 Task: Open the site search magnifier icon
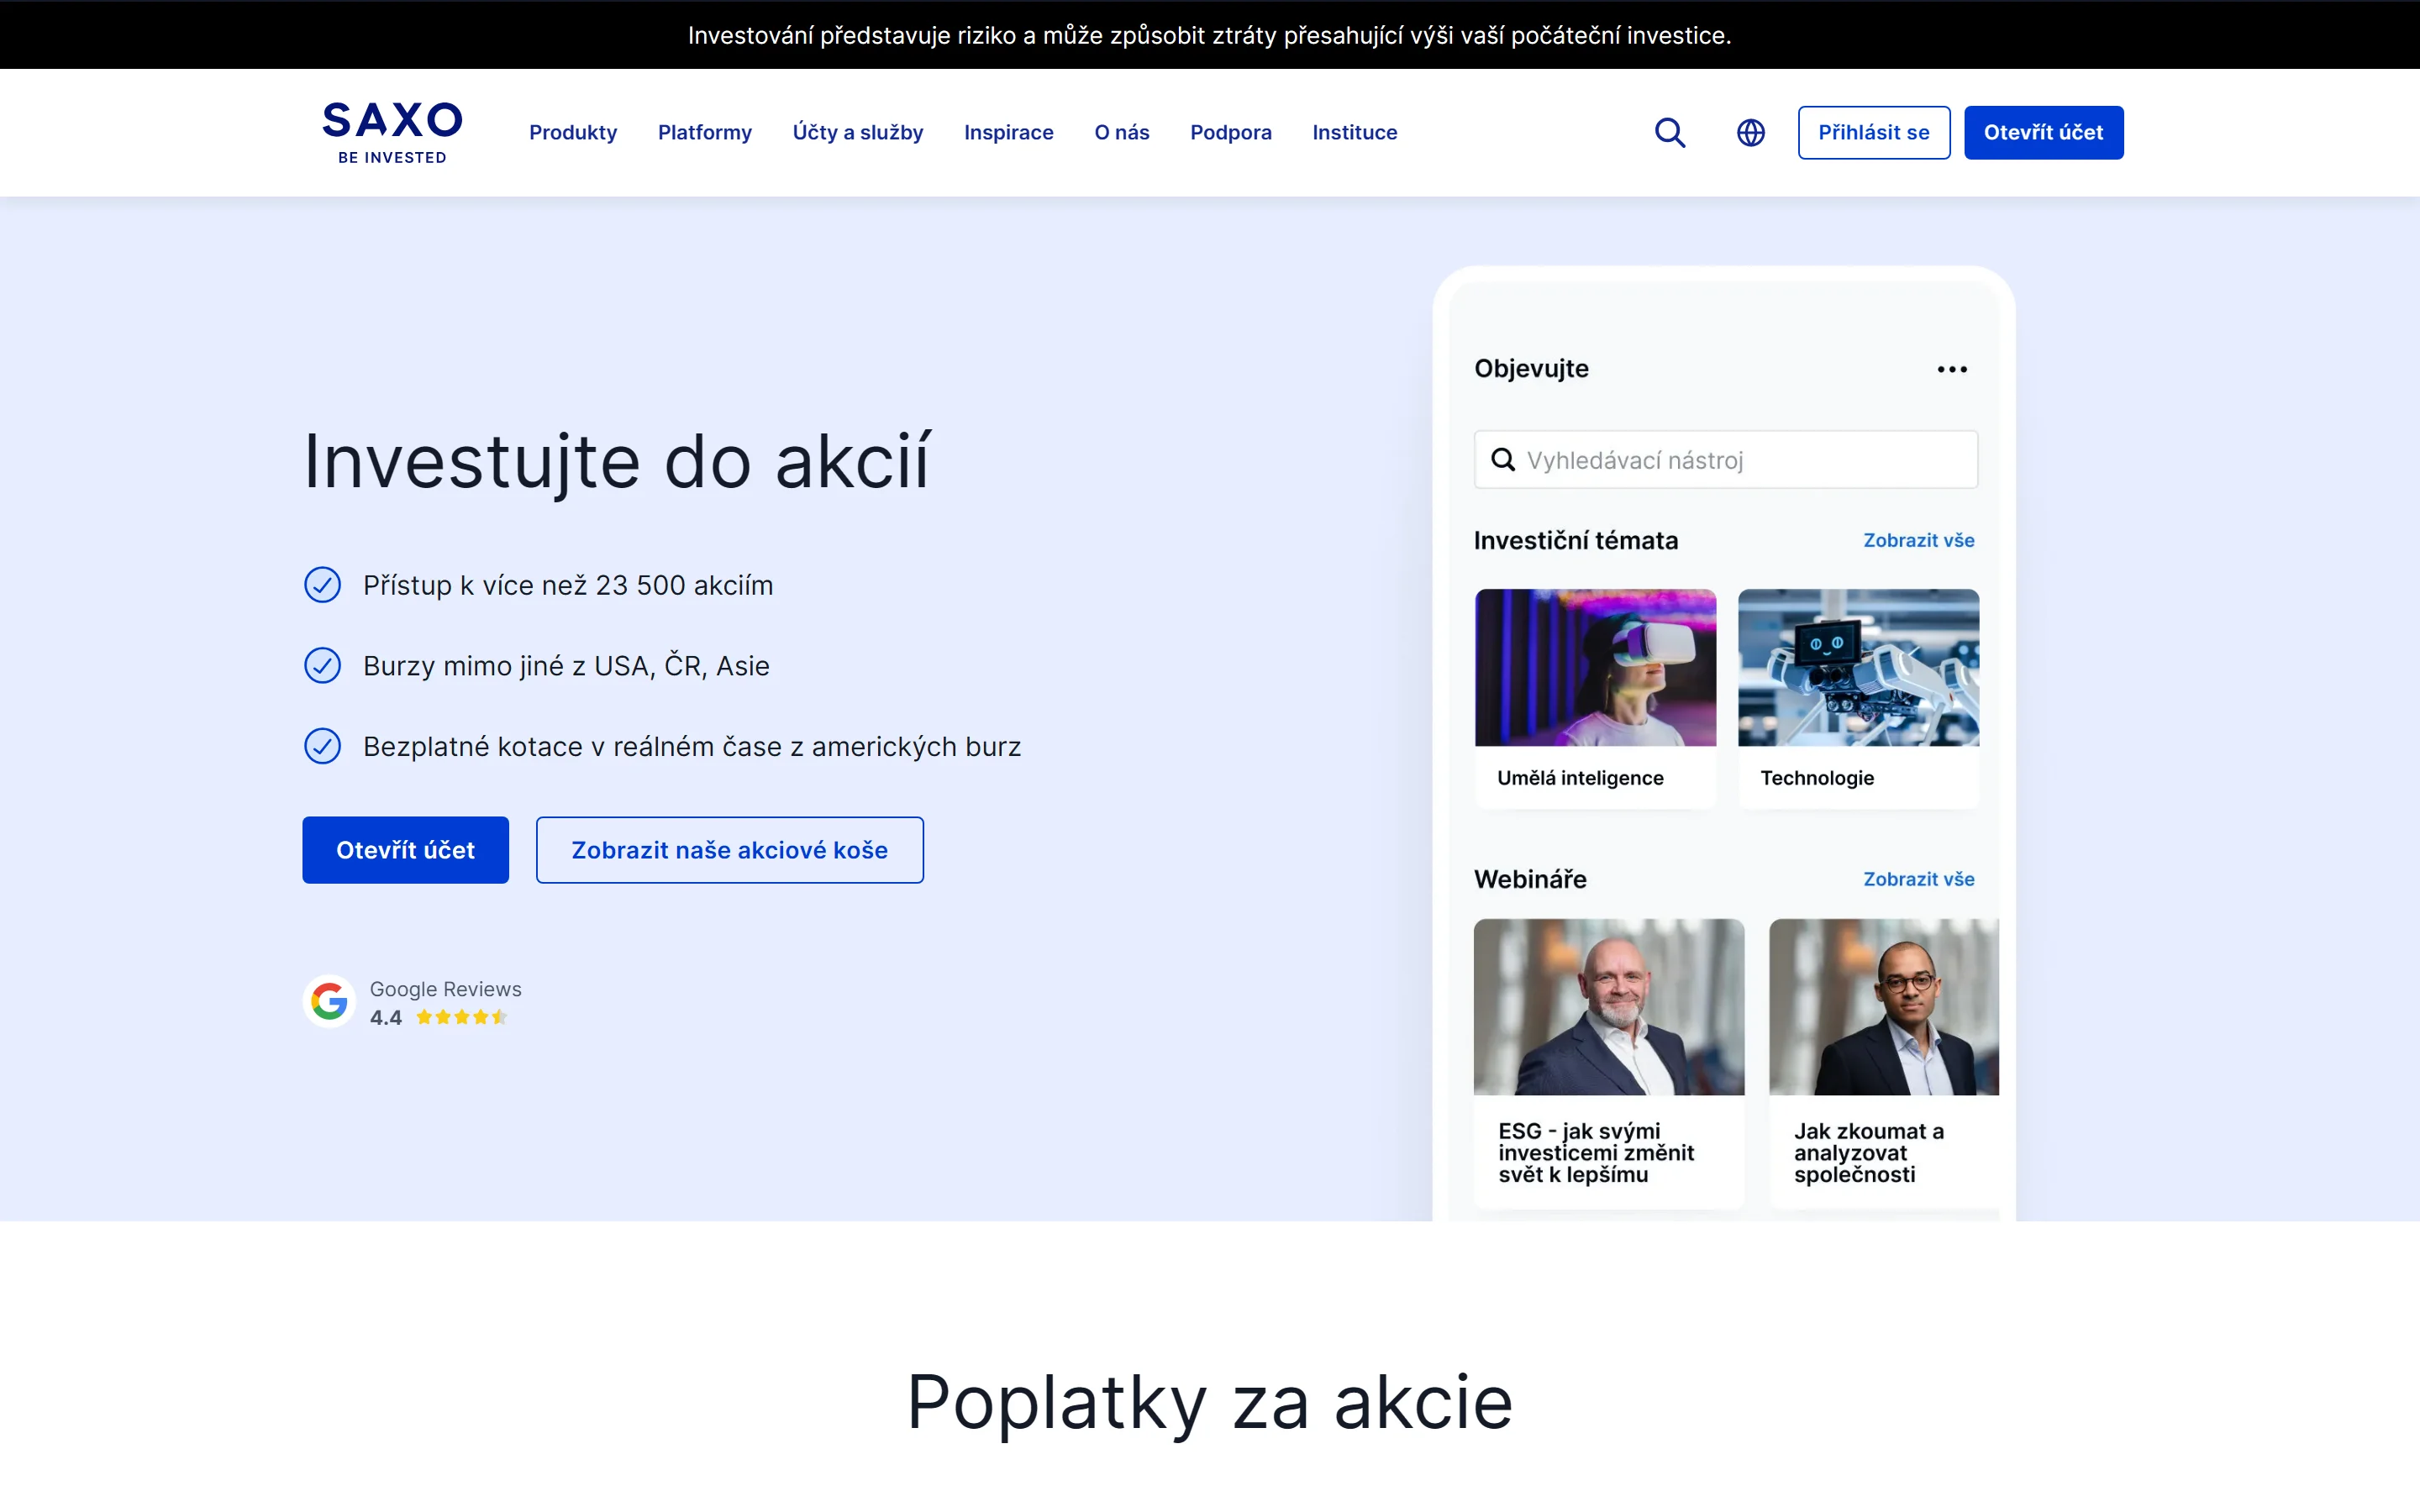[x=1671, y=132]
